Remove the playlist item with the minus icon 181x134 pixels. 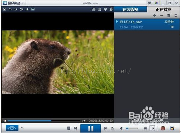tap(162, 15)
